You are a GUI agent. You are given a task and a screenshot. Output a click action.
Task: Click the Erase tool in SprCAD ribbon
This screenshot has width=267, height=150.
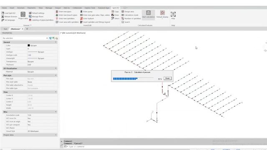(x=115, y=15)
